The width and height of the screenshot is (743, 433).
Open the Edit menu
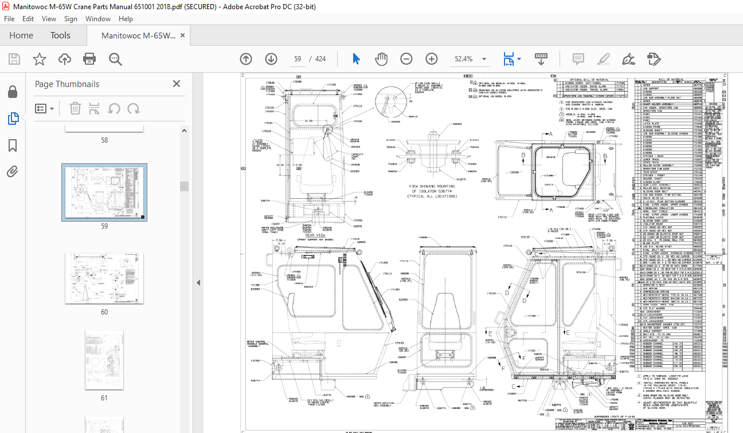28,18
